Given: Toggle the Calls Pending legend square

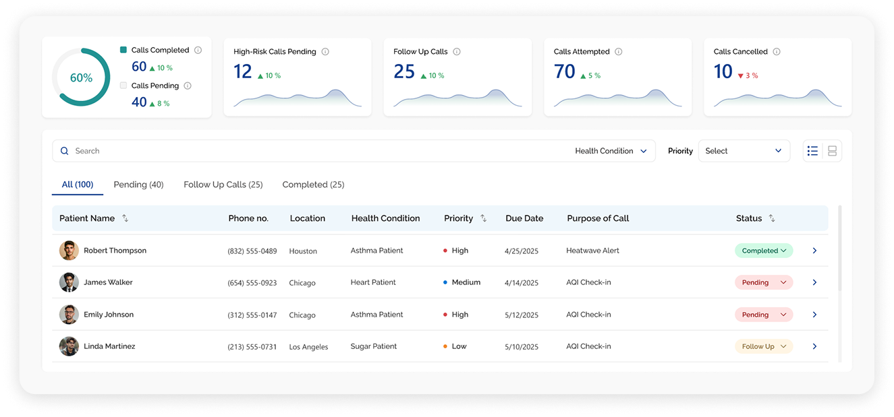Looking at the screenshot, I should (123, 86).
